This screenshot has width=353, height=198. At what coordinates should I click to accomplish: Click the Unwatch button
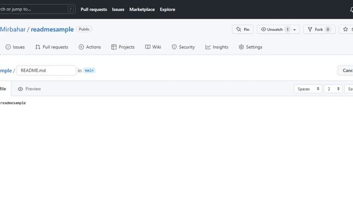click(278, 29)
